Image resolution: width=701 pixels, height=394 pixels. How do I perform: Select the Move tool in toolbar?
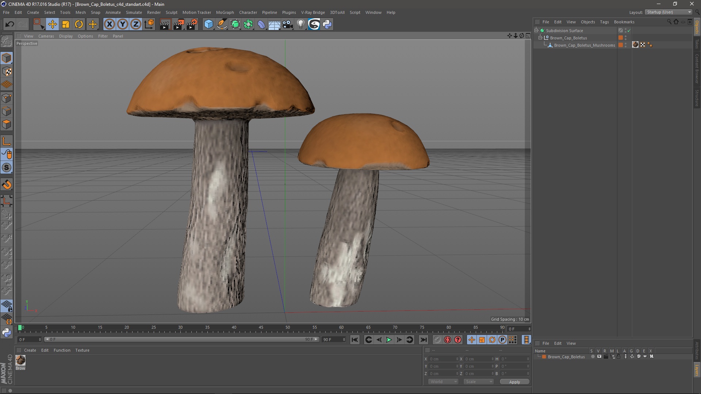[52, 24]
